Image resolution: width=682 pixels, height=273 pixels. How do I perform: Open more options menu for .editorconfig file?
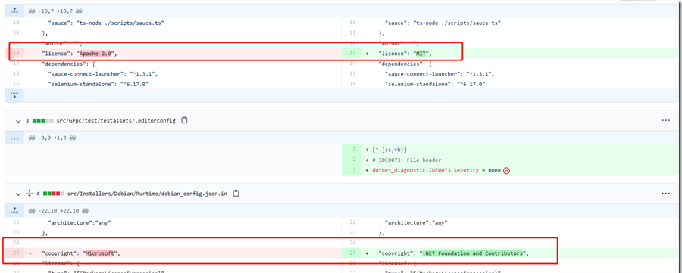coord(665,121)
